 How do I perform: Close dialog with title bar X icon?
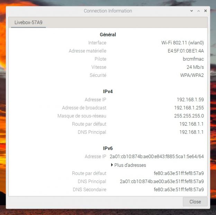206,11
